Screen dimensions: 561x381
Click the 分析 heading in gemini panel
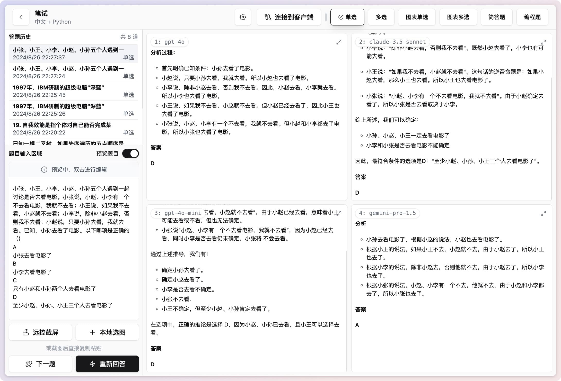[x=361, y=224]
